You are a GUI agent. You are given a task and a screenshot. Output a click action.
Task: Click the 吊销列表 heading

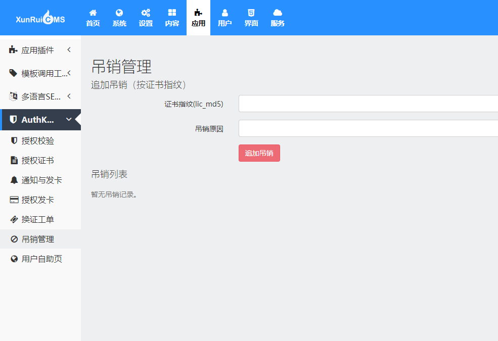(109, 174)
